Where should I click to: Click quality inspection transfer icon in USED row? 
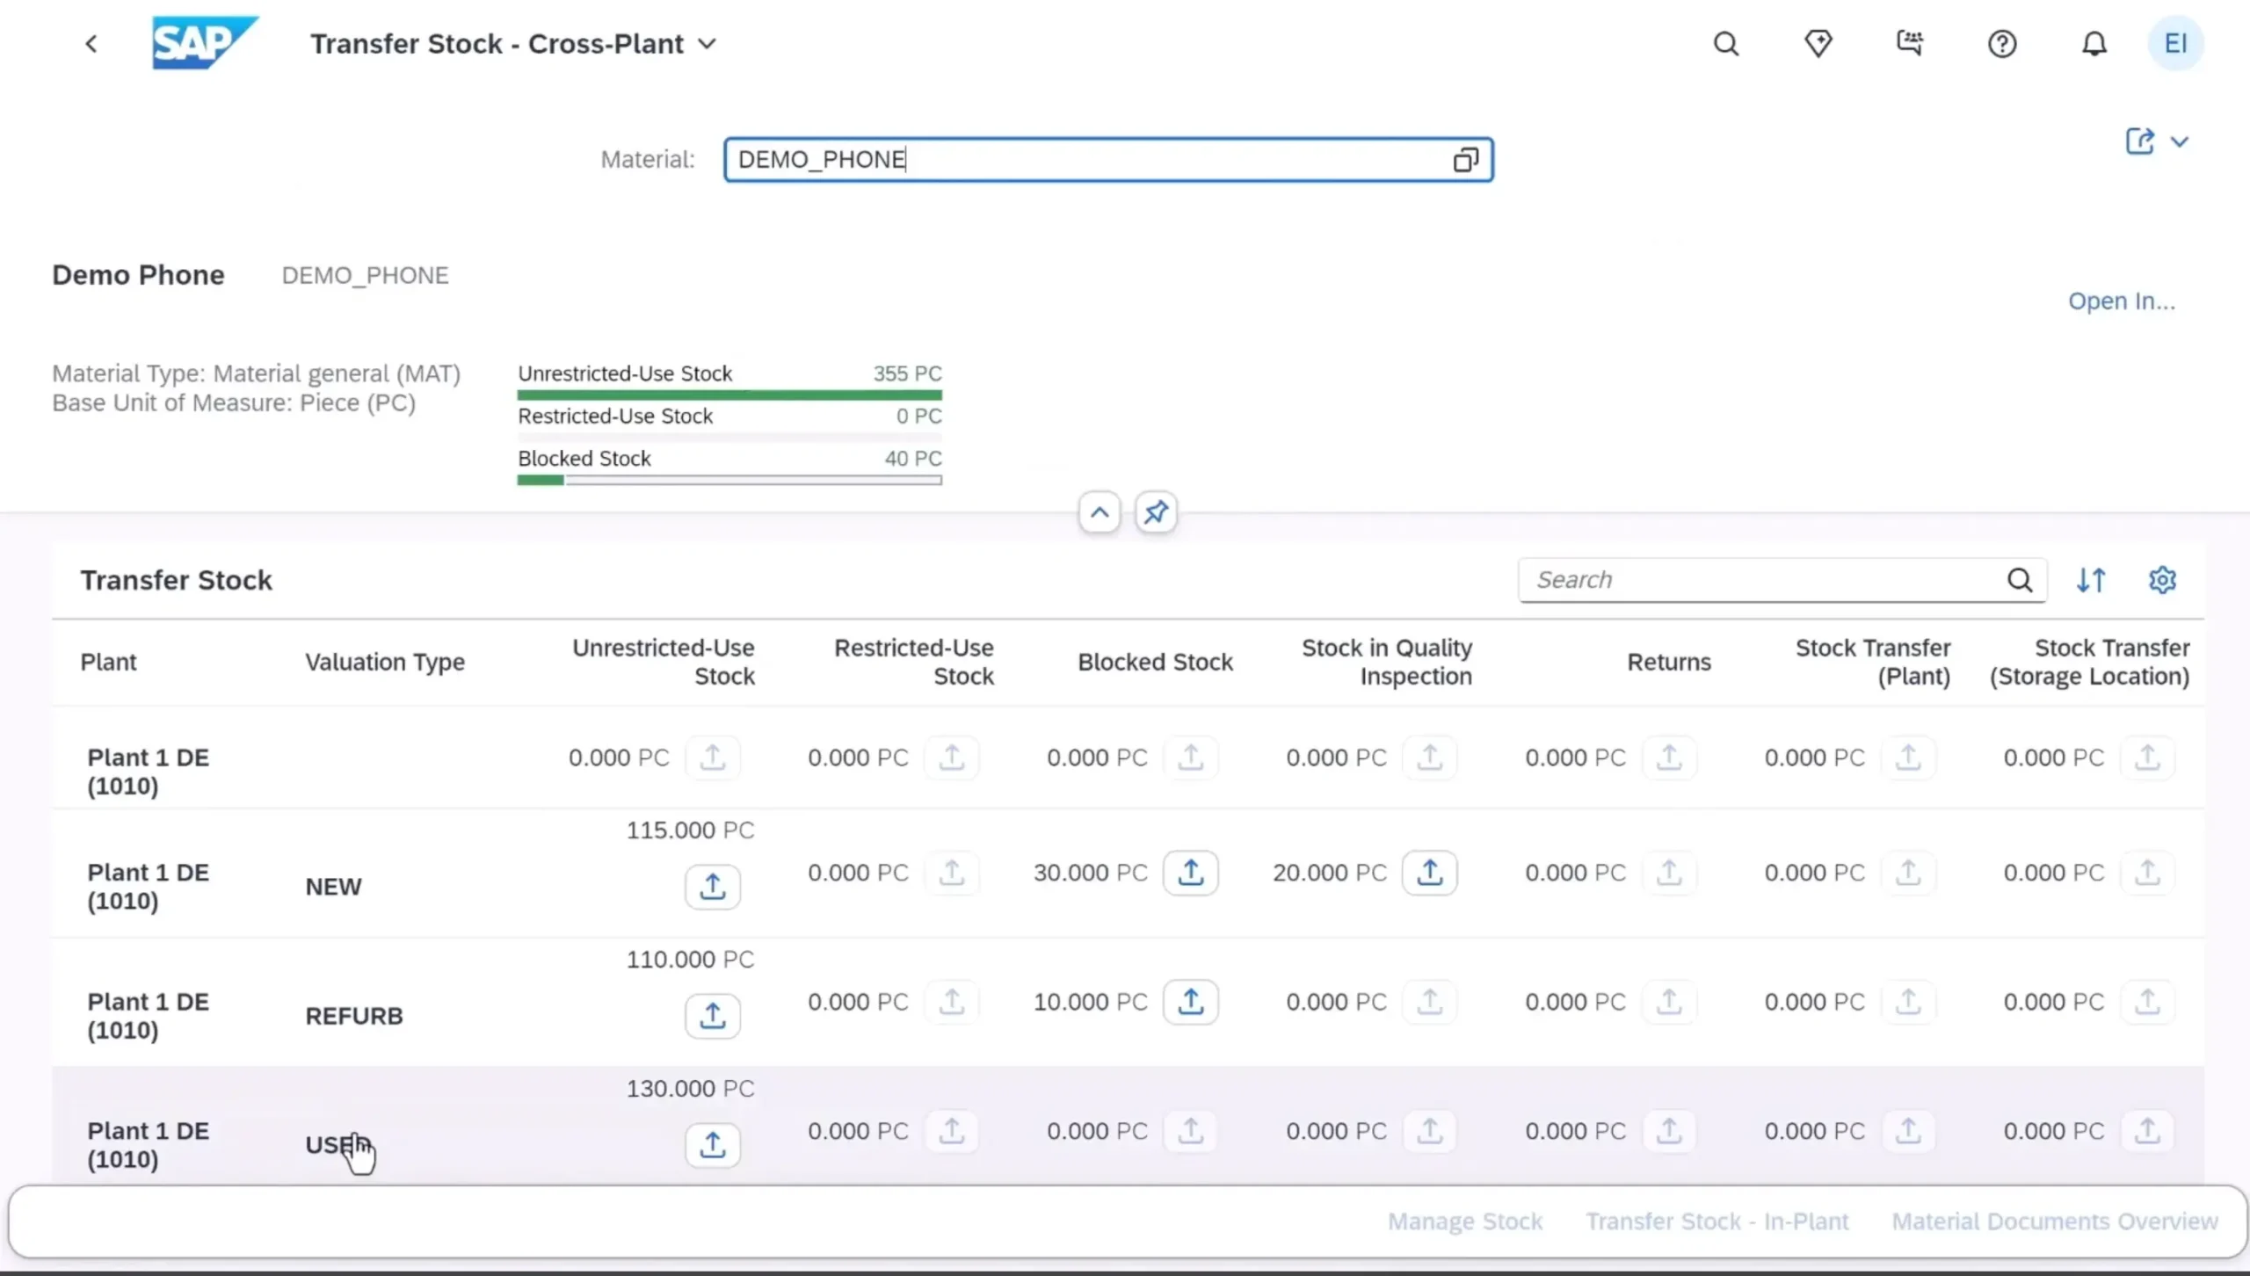tap(1429, 1131)
